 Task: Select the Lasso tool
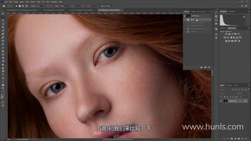[3, 20]
